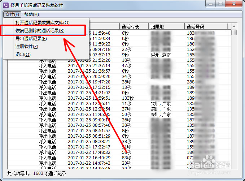Click 呼入电话 in the 21:37:14 row
Screen dimensions: 245x181
47,66
